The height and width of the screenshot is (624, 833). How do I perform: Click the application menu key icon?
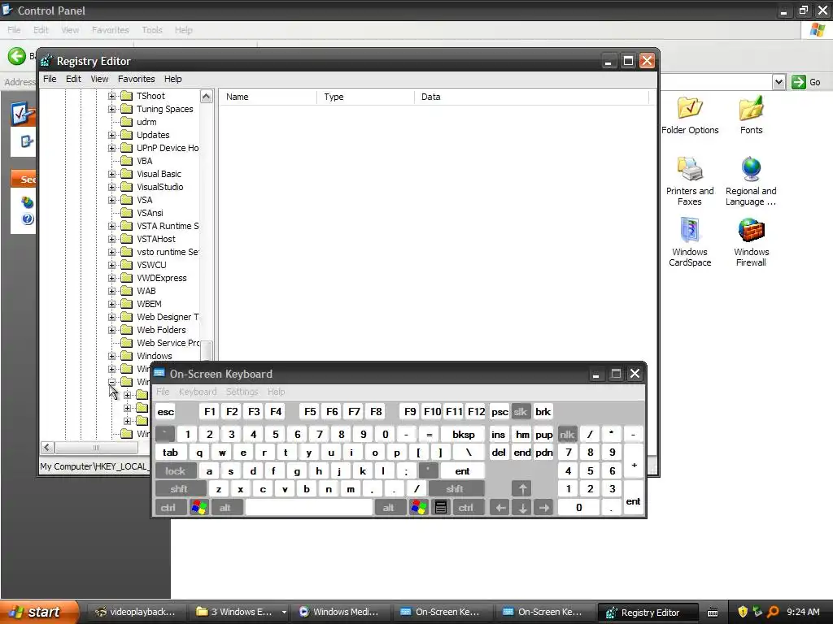(x=440, y=507)
